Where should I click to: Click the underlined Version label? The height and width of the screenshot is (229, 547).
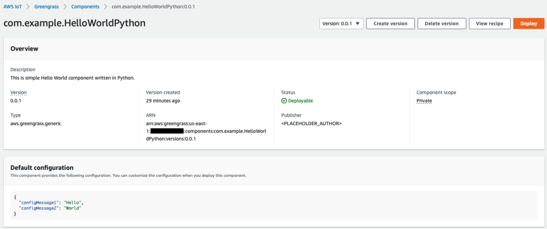(x=19, y=93)
